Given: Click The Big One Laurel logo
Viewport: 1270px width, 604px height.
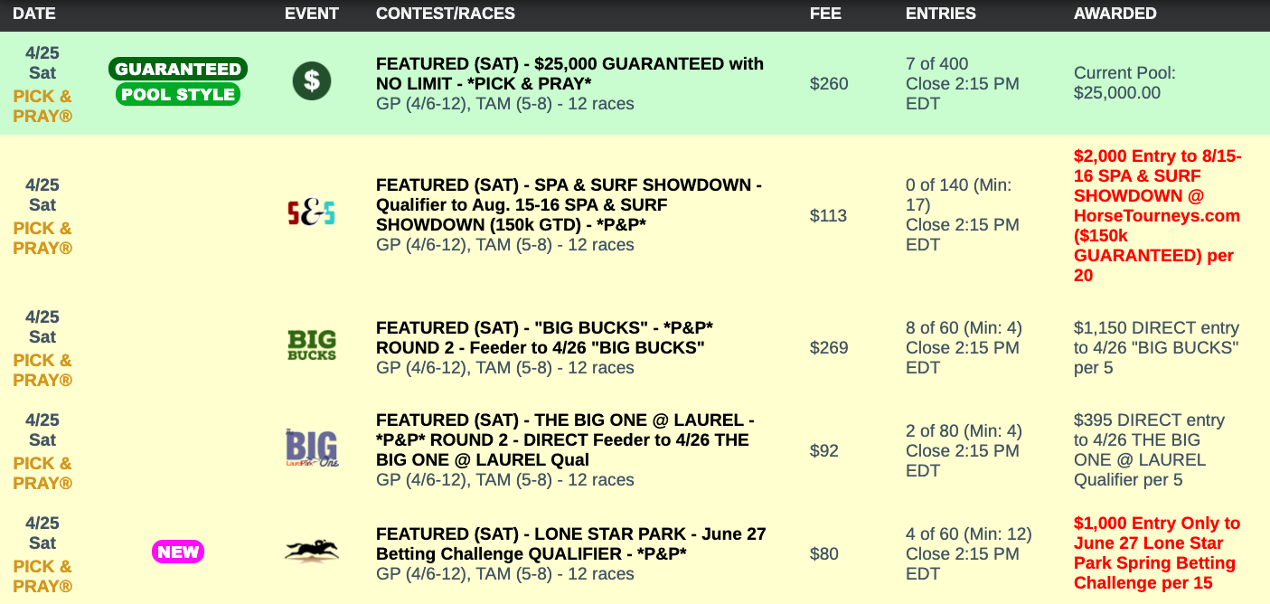Looking at the screenshot, I should point(312,448).
